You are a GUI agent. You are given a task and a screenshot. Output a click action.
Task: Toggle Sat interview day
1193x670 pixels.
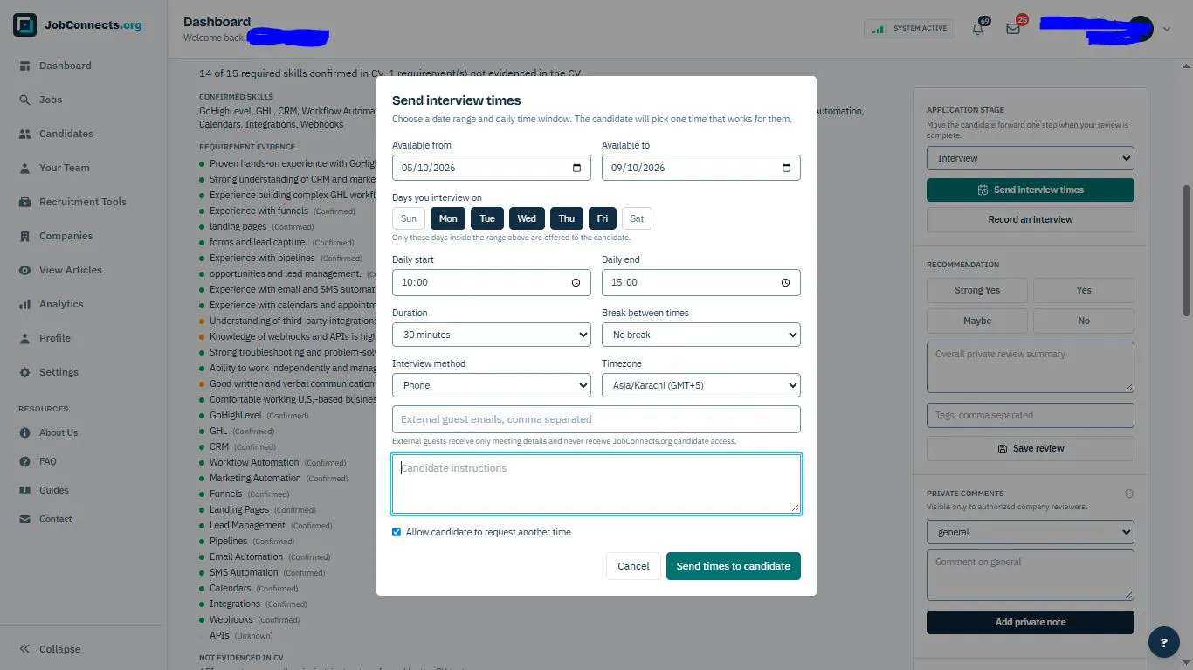637,218
